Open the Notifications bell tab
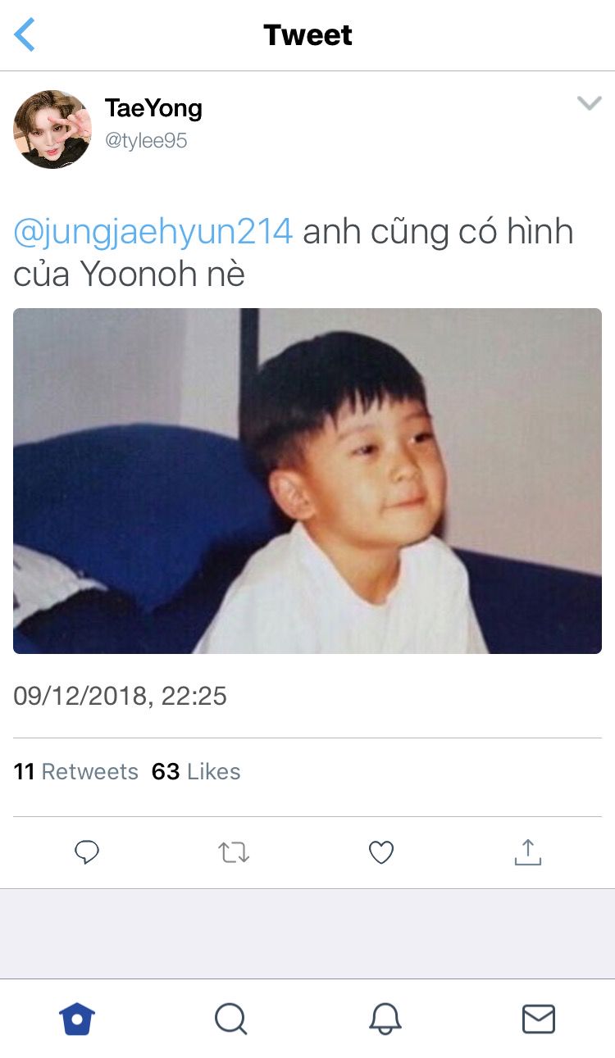The height and width of the screenshot is (1058, 615). (385, 1019)
